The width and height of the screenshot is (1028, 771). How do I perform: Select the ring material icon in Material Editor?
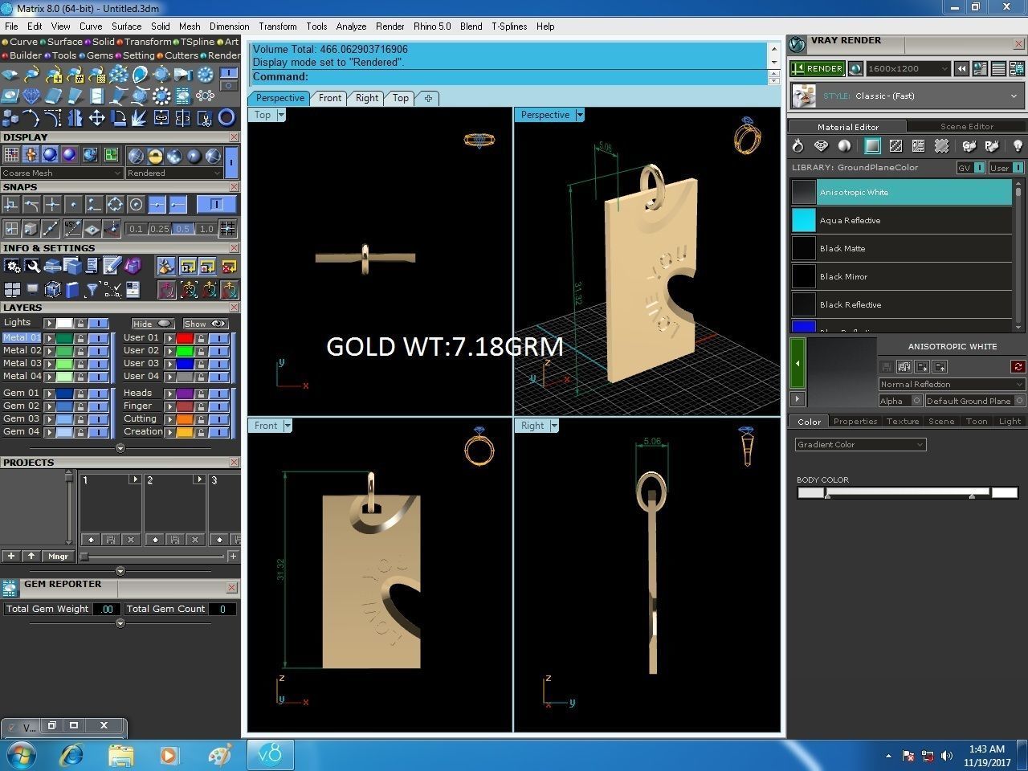tap(798, 145)
